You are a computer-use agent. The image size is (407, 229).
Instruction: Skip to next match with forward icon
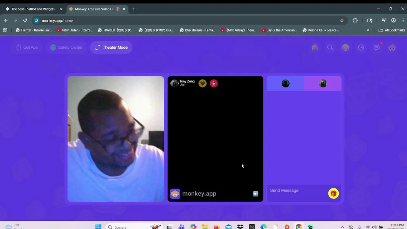pos(255,194)
